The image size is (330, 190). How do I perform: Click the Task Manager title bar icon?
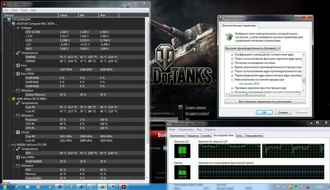[x=169, y=123]
